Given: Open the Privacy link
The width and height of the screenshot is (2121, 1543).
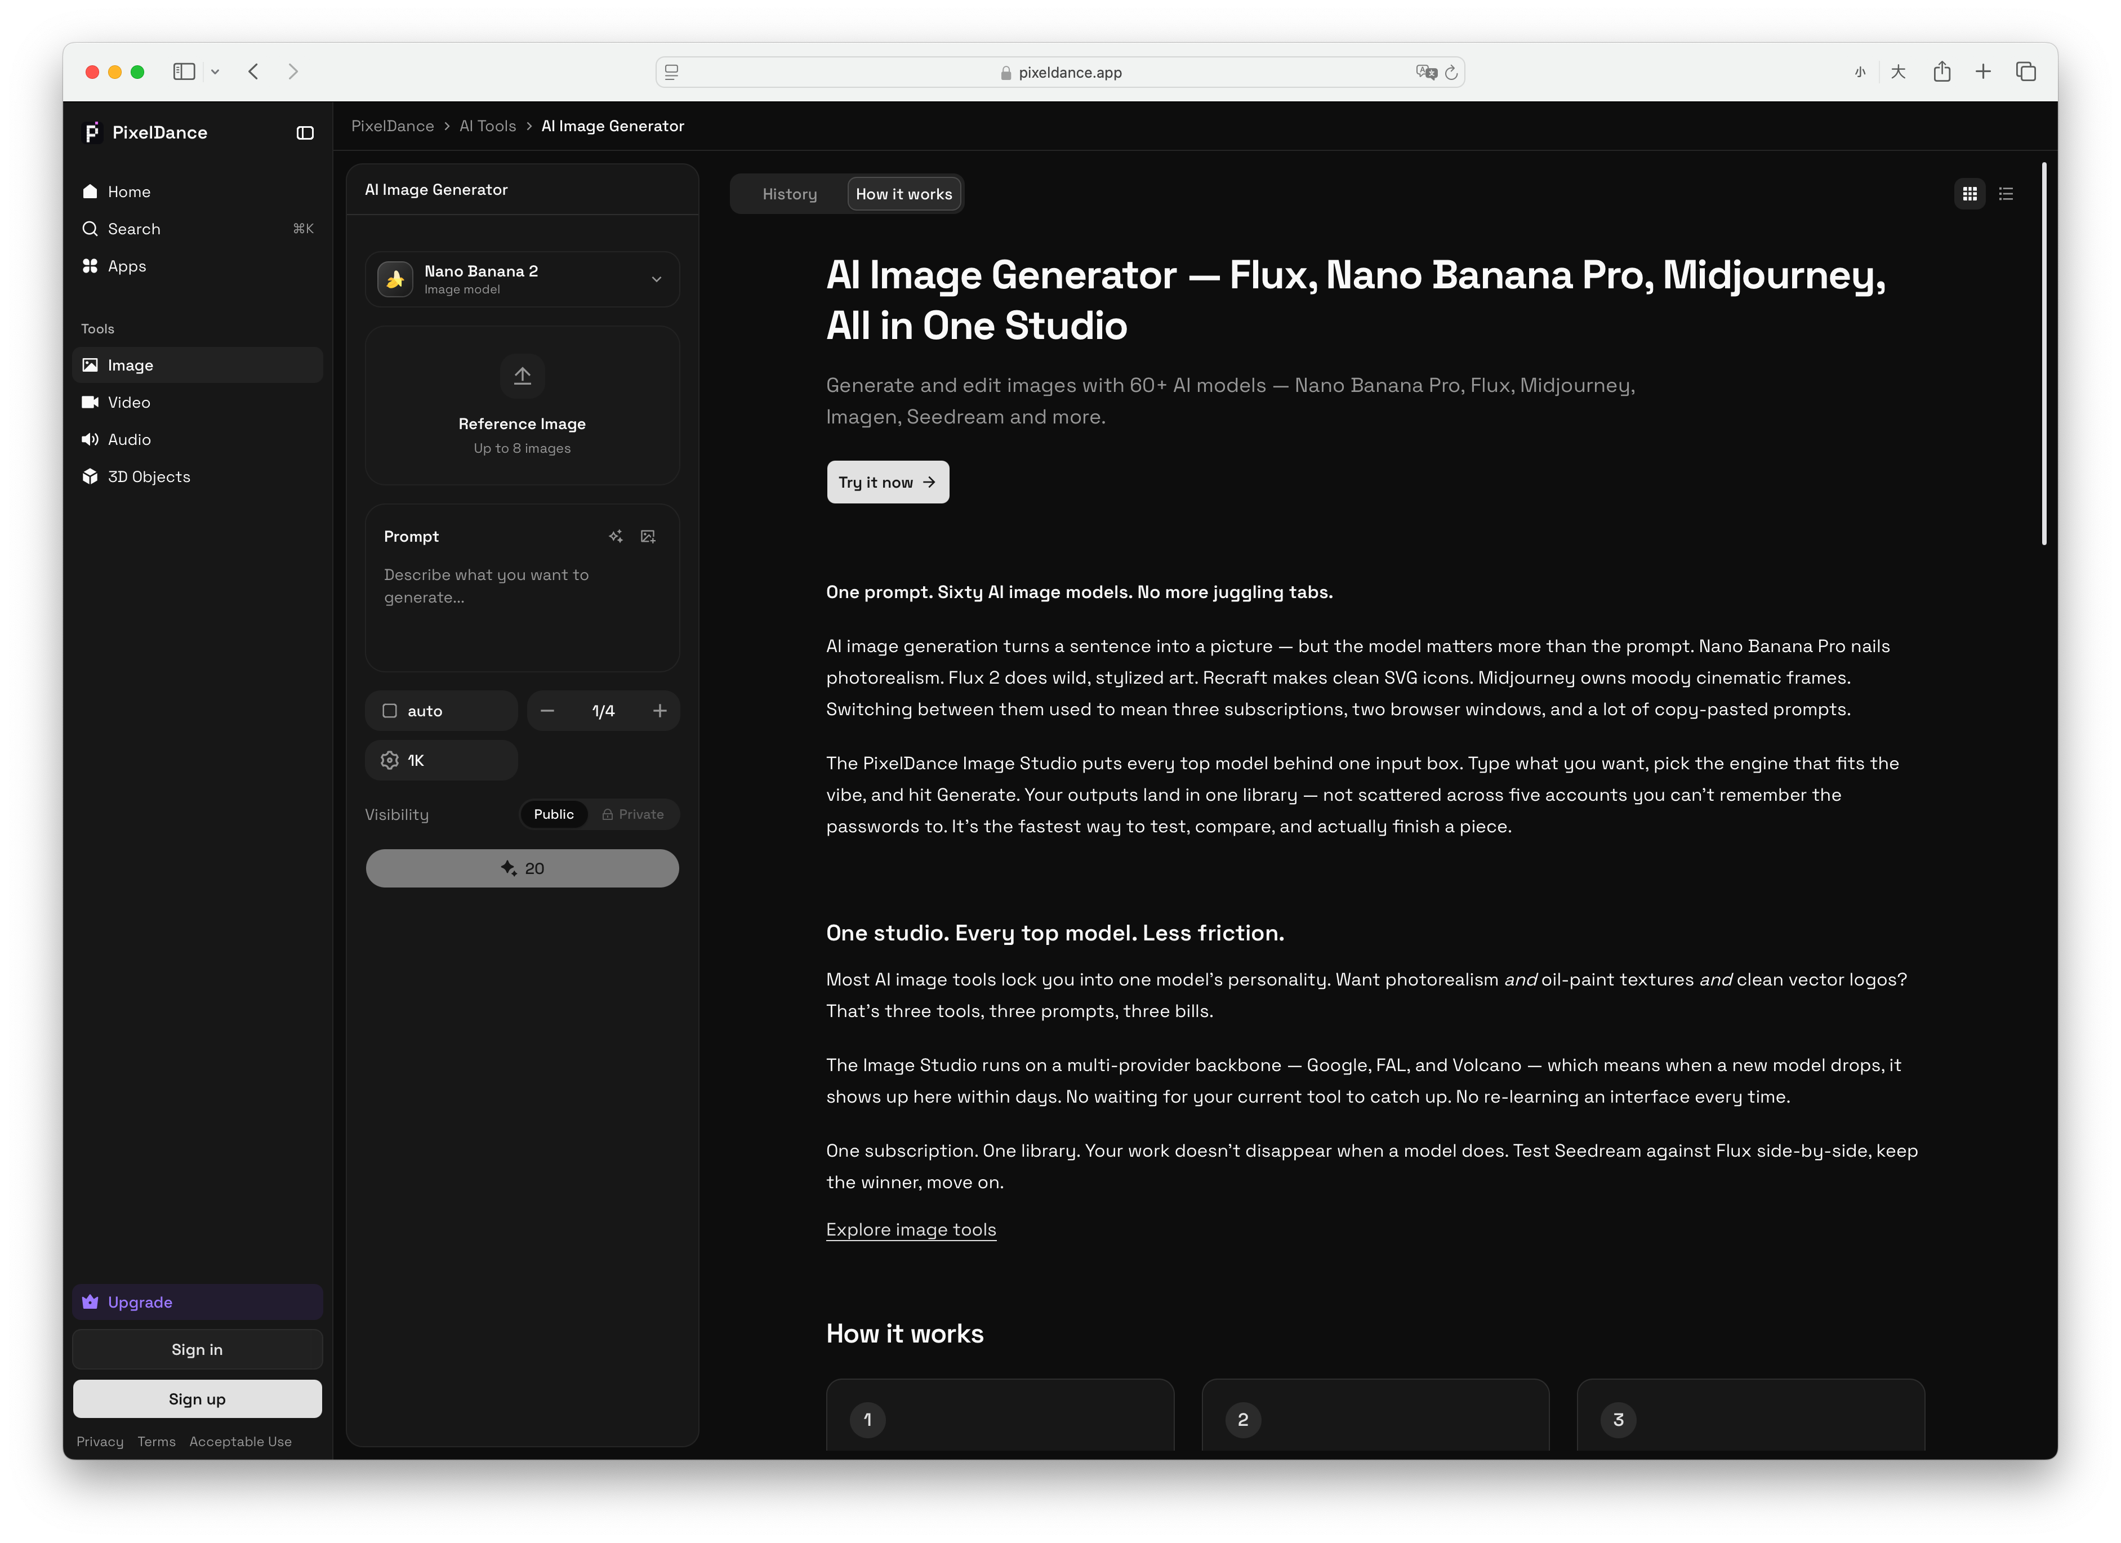Looking at the screenshot, I should tap(100, 1441).
